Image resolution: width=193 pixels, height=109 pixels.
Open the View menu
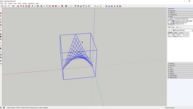pos(5,3)
